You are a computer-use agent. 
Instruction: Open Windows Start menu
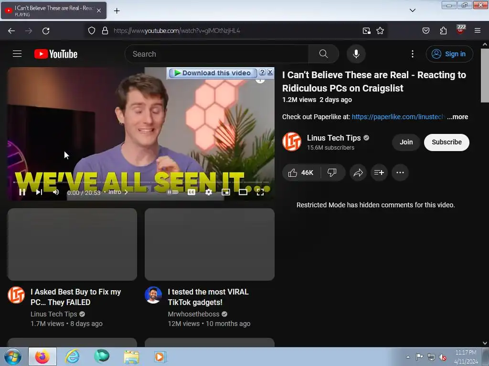click(12, 356)
